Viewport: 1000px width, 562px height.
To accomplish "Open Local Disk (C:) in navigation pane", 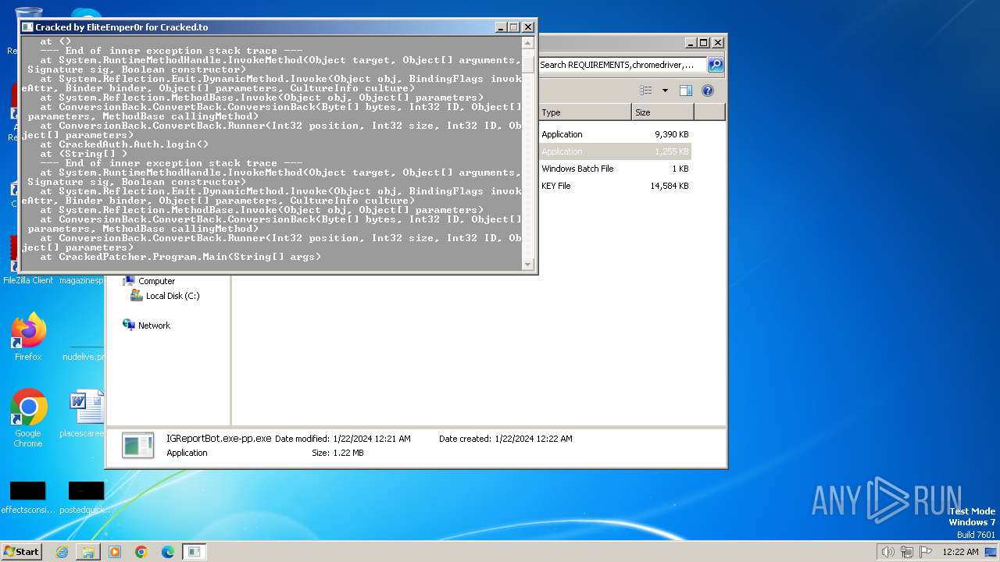I will coord(173,296).
